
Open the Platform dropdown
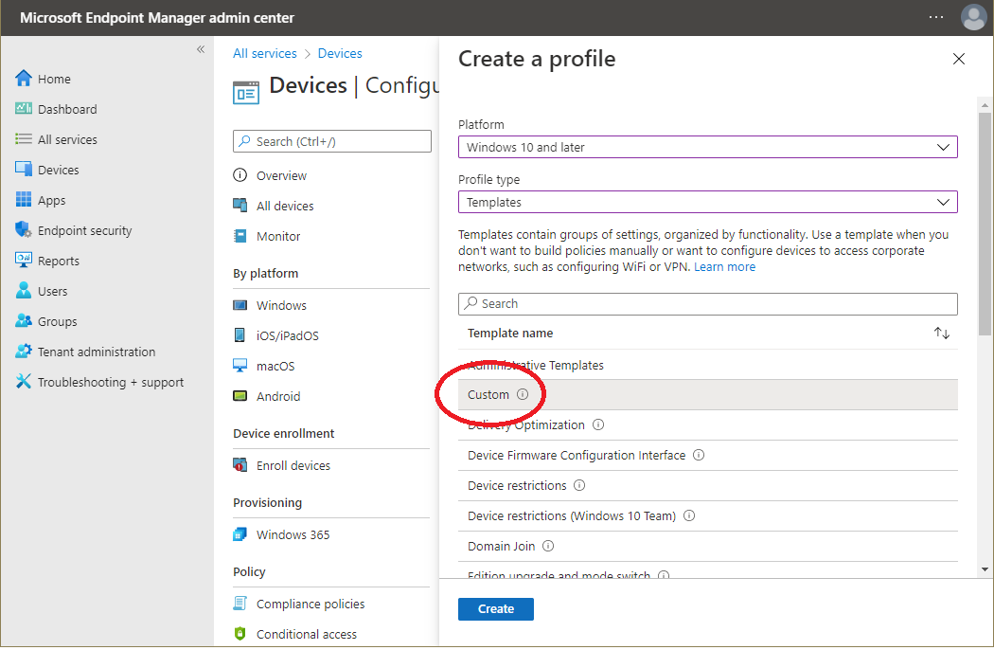point(707,147)
